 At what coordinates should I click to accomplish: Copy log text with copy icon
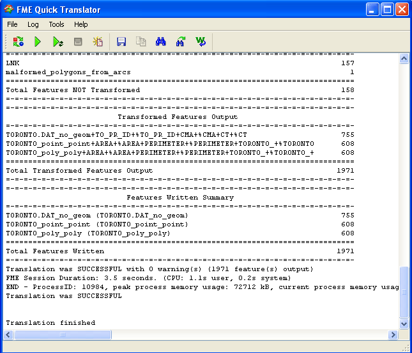tap(141, 42)
